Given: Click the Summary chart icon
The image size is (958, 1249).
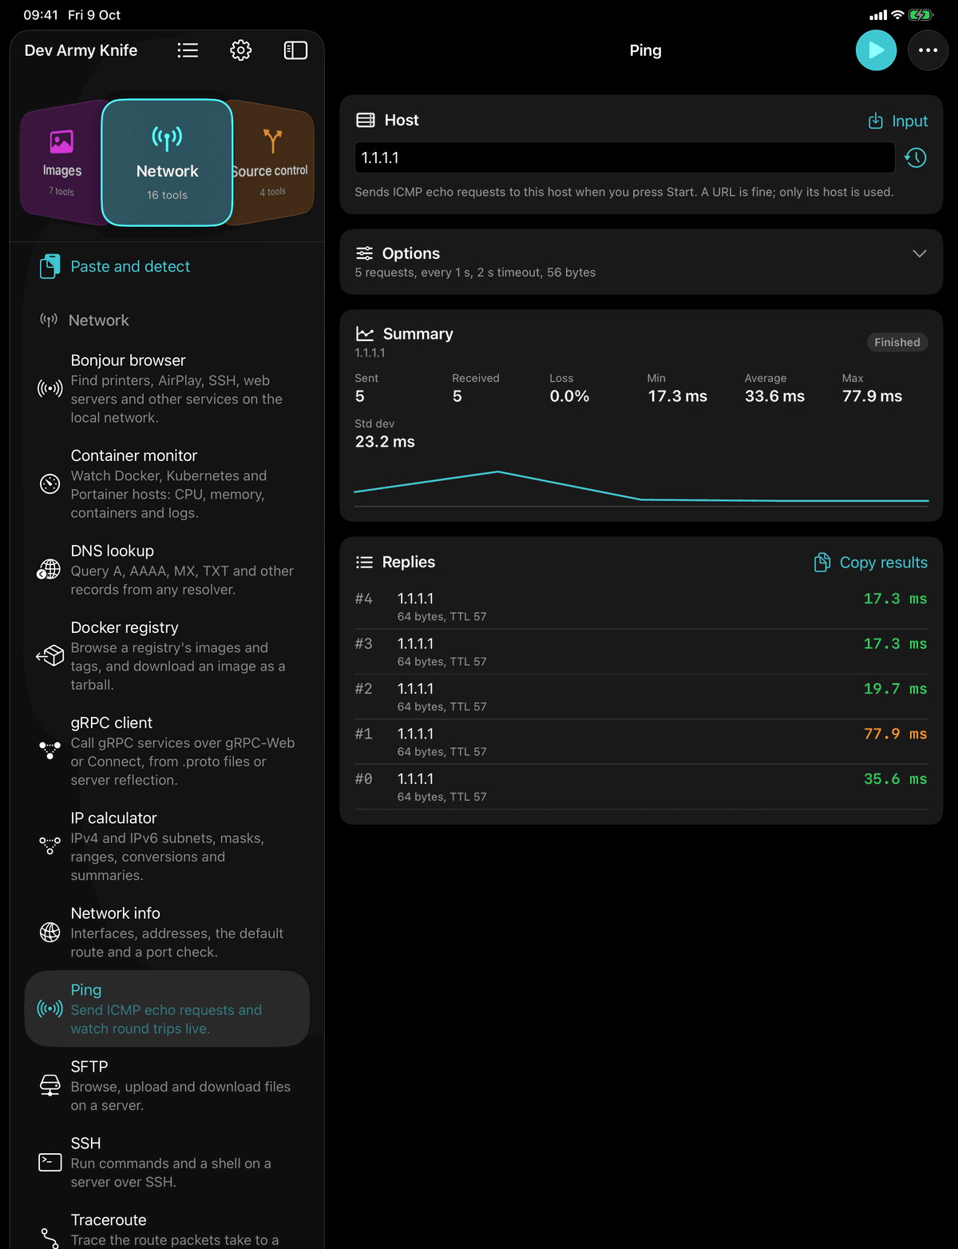Looking at the screenshot, I should tap(365, 333).
